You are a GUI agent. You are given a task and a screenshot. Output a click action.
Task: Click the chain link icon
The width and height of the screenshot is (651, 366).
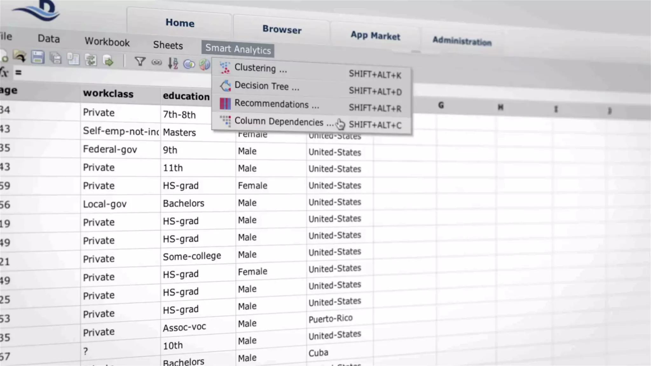[x=157, y=62]
